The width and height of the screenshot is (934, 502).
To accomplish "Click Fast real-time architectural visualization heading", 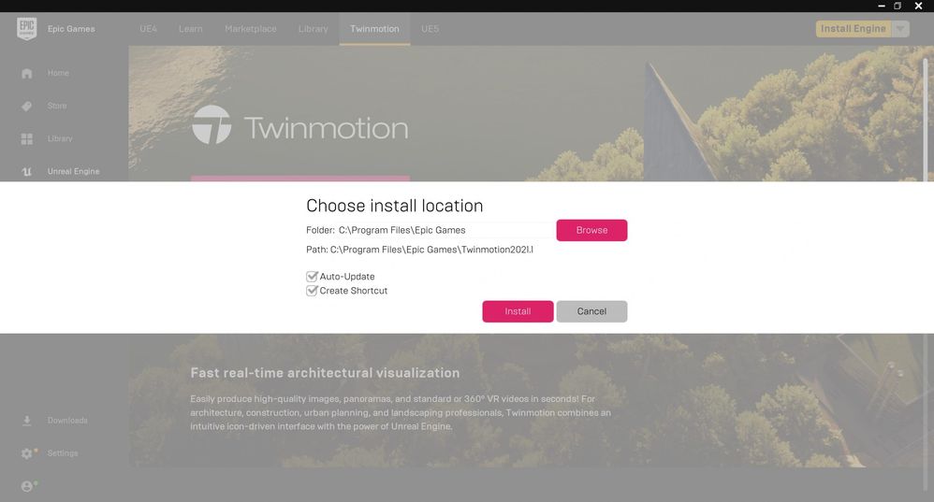I will pyautogui.click(x=325, y=373).
